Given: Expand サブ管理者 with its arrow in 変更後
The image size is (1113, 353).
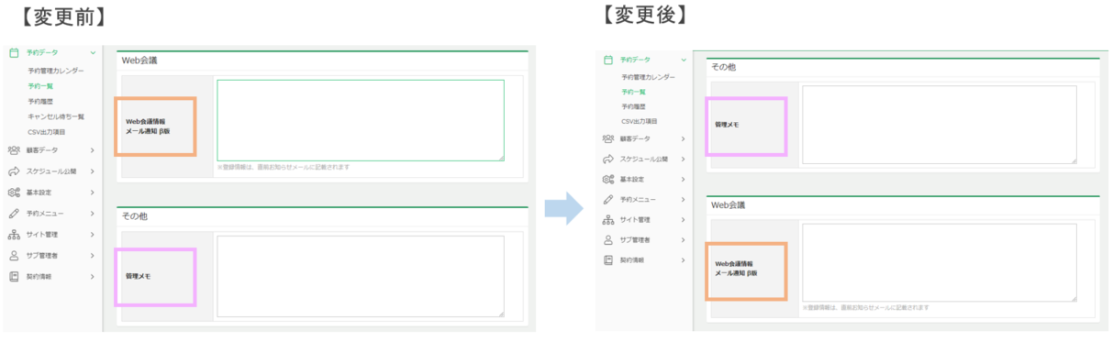Looking at the screenshot, I should coord(683,239).
